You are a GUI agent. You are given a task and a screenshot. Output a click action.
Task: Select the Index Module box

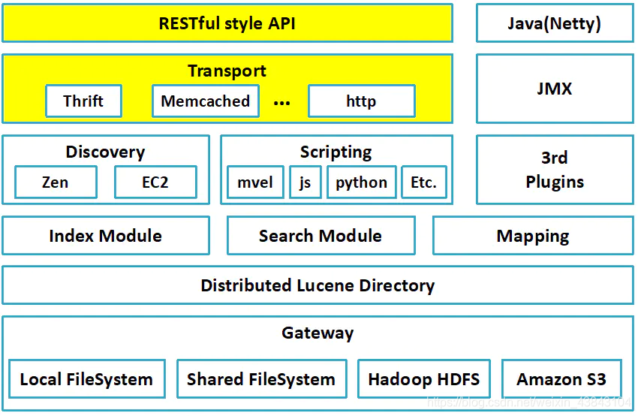click(106, 236)
